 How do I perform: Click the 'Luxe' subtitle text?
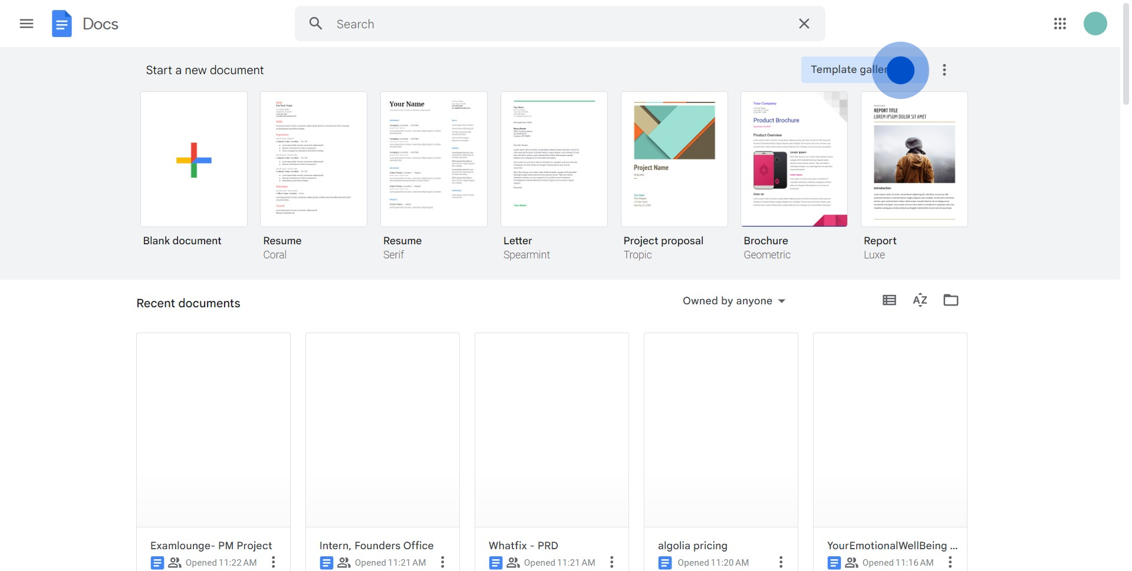tap(874, 255)
